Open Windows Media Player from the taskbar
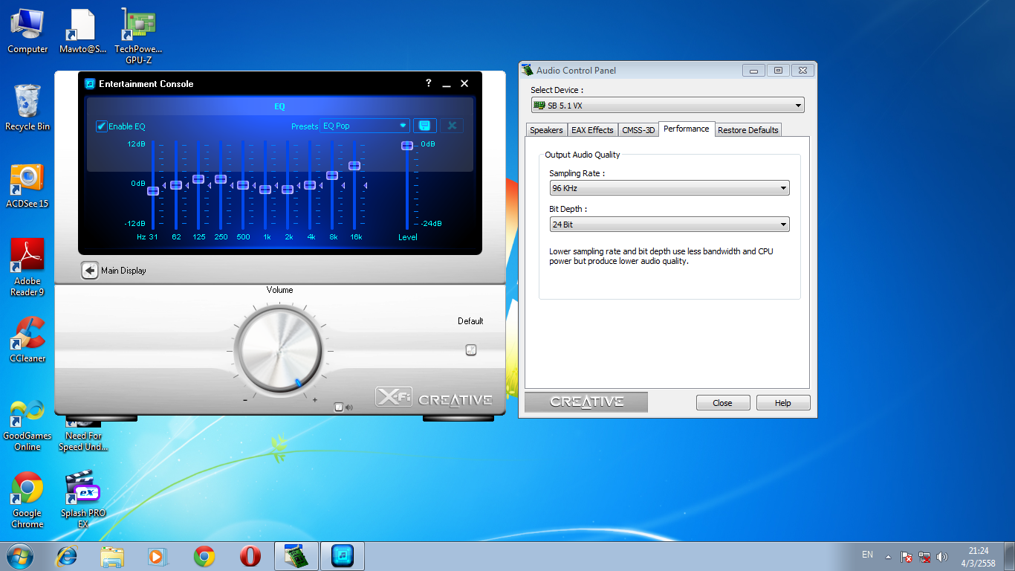1015x571 pixels. (x=157, y=555)
